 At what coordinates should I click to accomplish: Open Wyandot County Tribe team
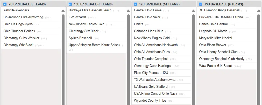[x=150, y=101]
